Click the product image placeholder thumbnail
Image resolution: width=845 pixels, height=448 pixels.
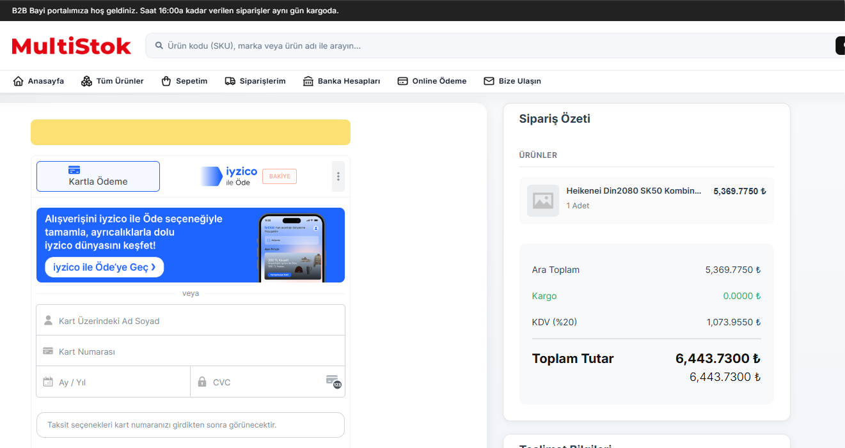pyautogui.click(x=543, y=201)
